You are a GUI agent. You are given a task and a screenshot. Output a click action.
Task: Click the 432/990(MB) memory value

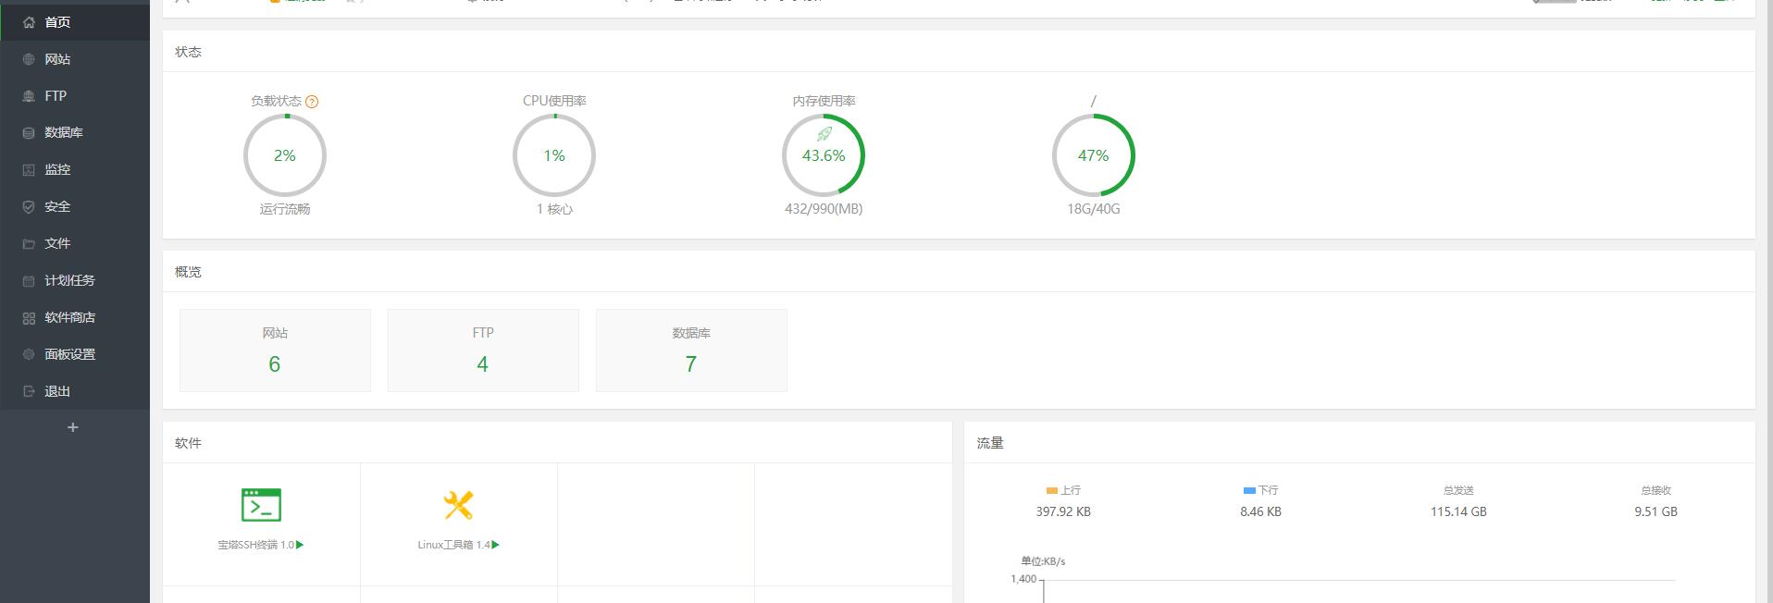(824, 209)
